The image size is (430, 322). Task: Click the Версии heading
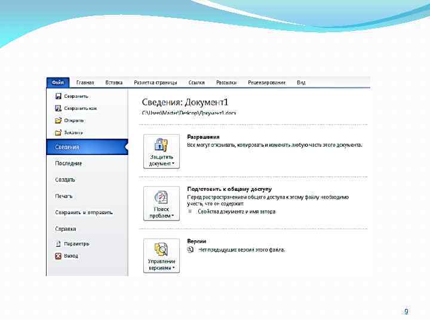pyautogui.click(x=196, y=241)
